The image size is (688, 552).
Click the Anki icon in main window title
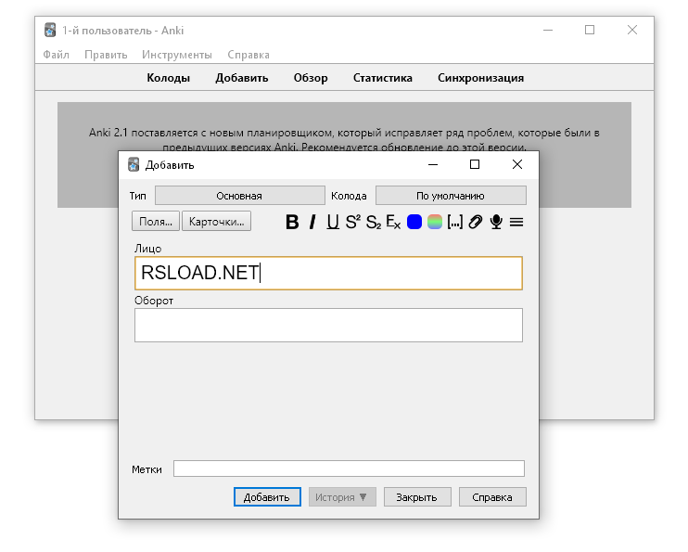tap(50, 30)
